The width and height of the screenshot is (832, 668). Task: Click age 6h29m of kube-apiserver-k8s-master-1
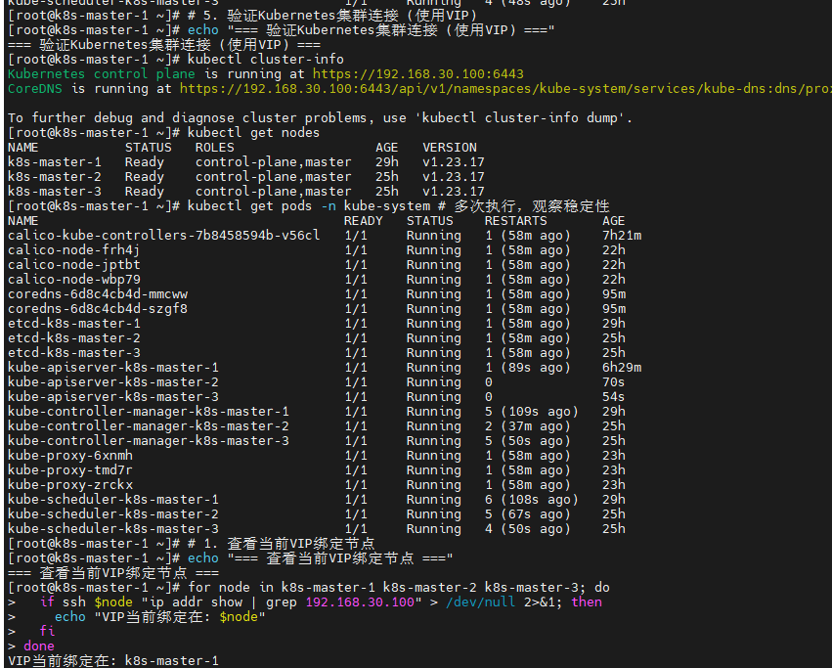click(622, 368)
